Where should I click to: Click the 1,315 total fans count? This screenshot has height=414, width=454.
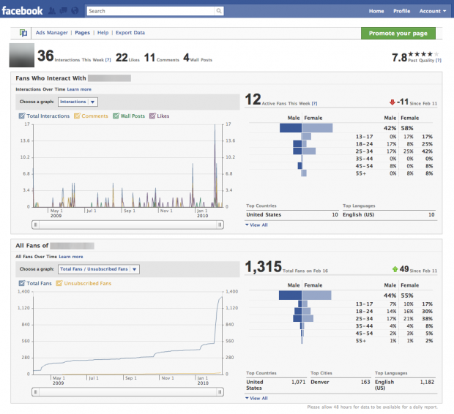[263, 266]
